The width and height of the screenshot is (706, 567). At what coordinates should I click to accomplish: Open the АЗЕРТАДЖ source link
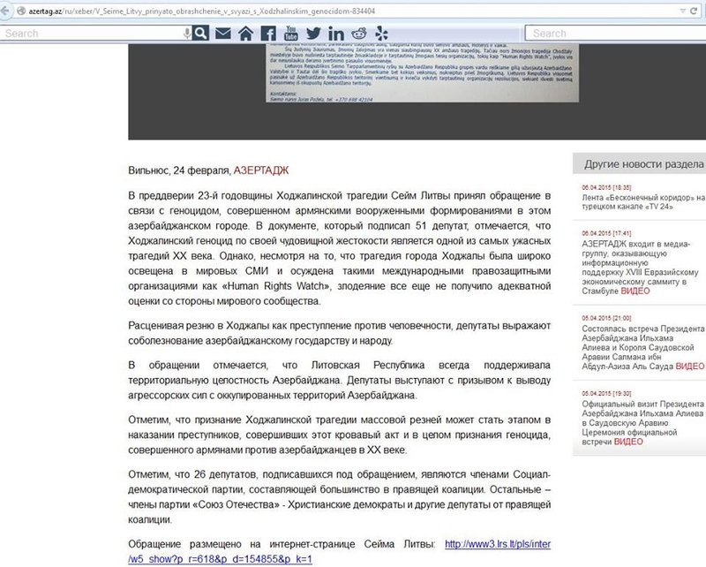[260, 170]
